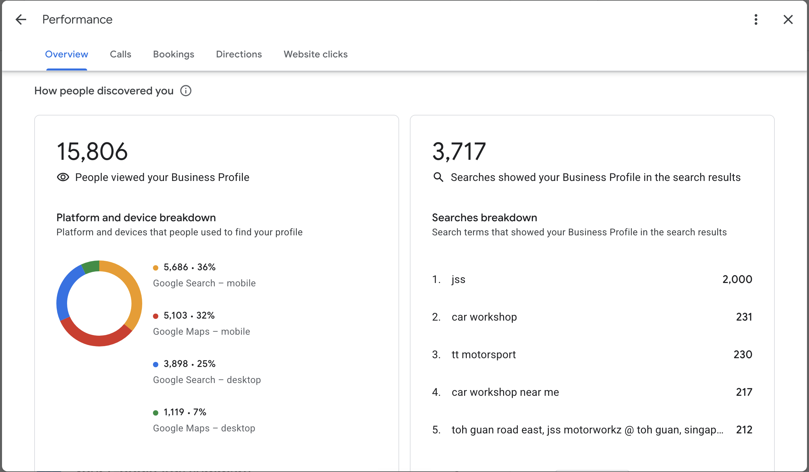Click 'Google Maps – desktop' label
This screenshot has width=809, height=472.
click(x=204, y=428)
